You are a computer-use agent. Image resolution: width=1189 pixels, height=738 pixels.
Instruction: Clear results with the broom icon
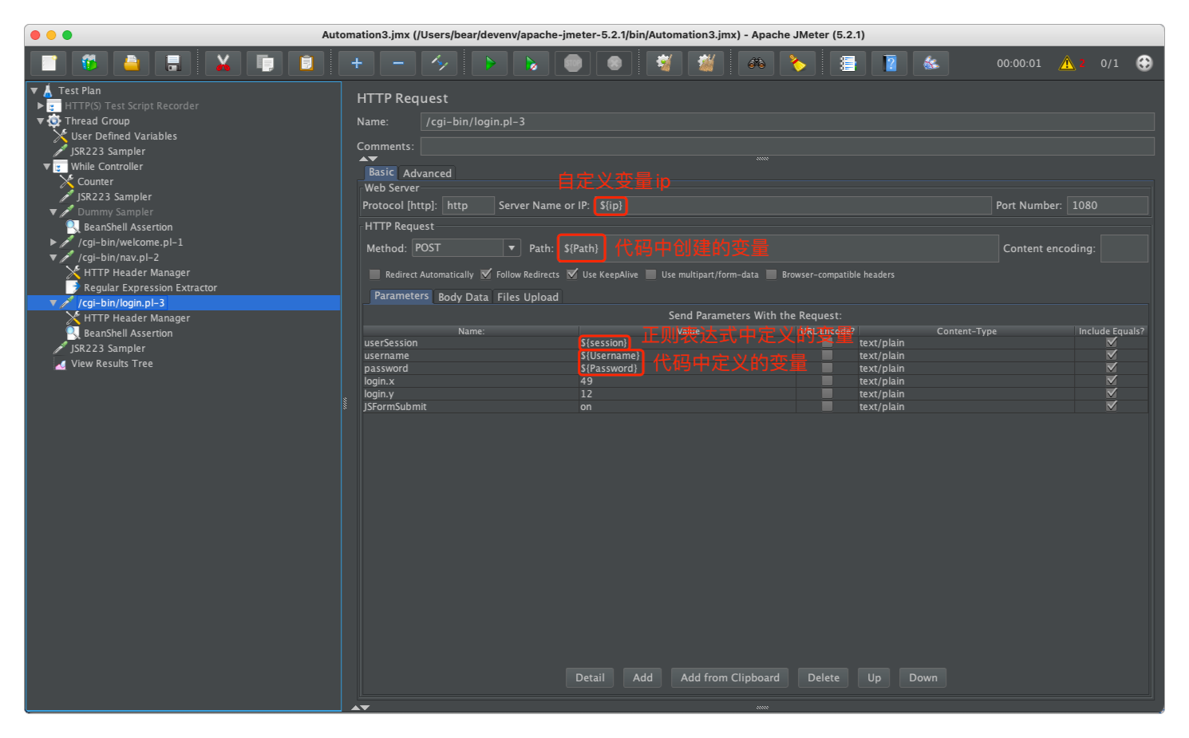pos(664,63)
